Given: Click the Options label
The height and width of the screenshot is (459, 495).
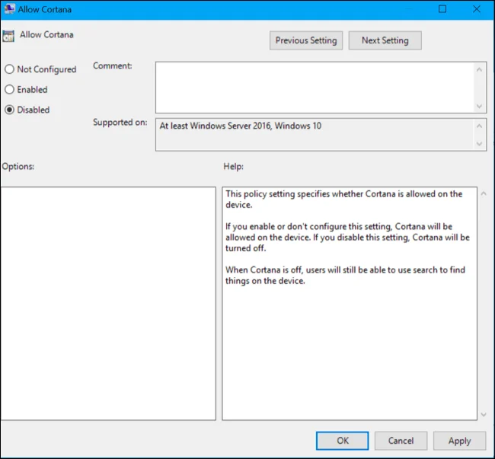Looking at the screenshot, I should click(x=18, y=166).
